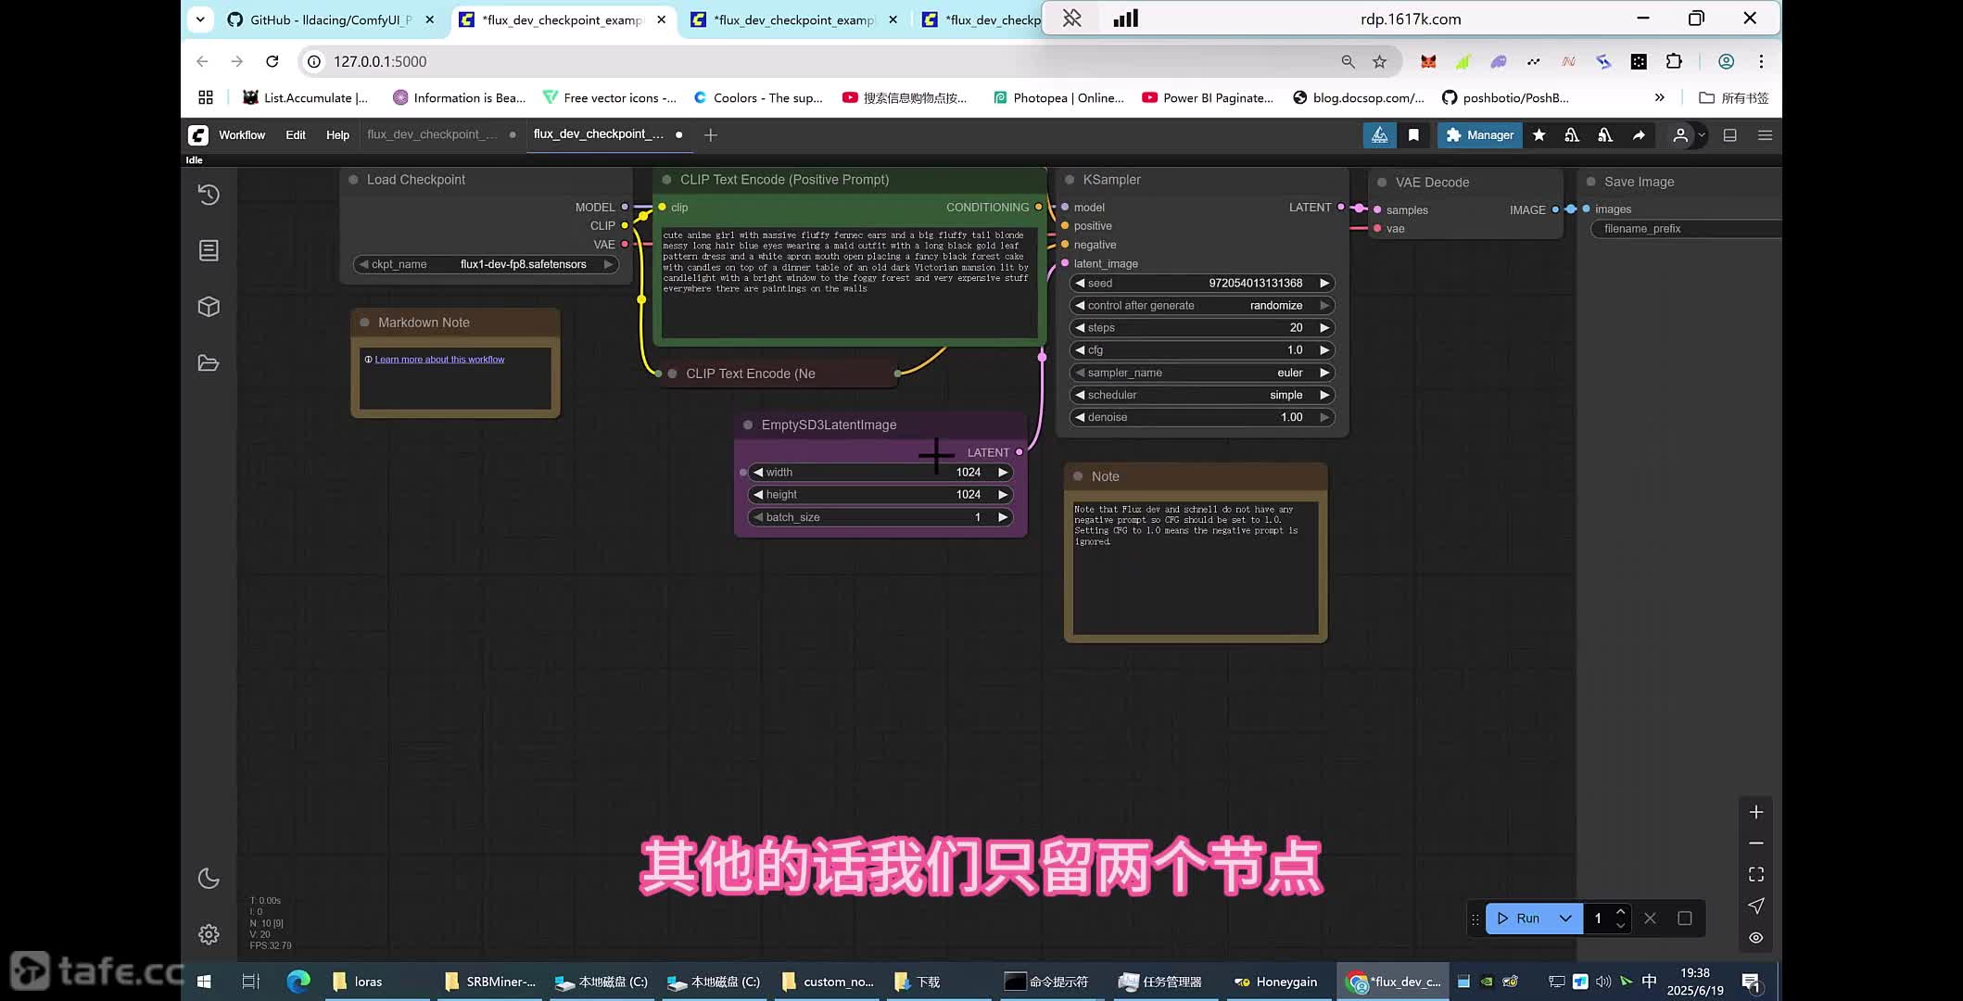Click the denoise value slider field
Viewport: 1963px width, 1001px height.
pos(1202,417)
